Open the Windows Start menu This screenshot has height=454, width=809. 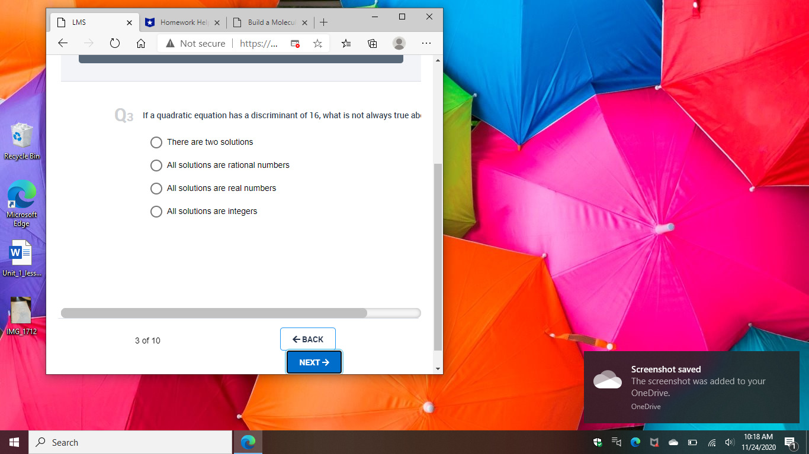point(14,442)
